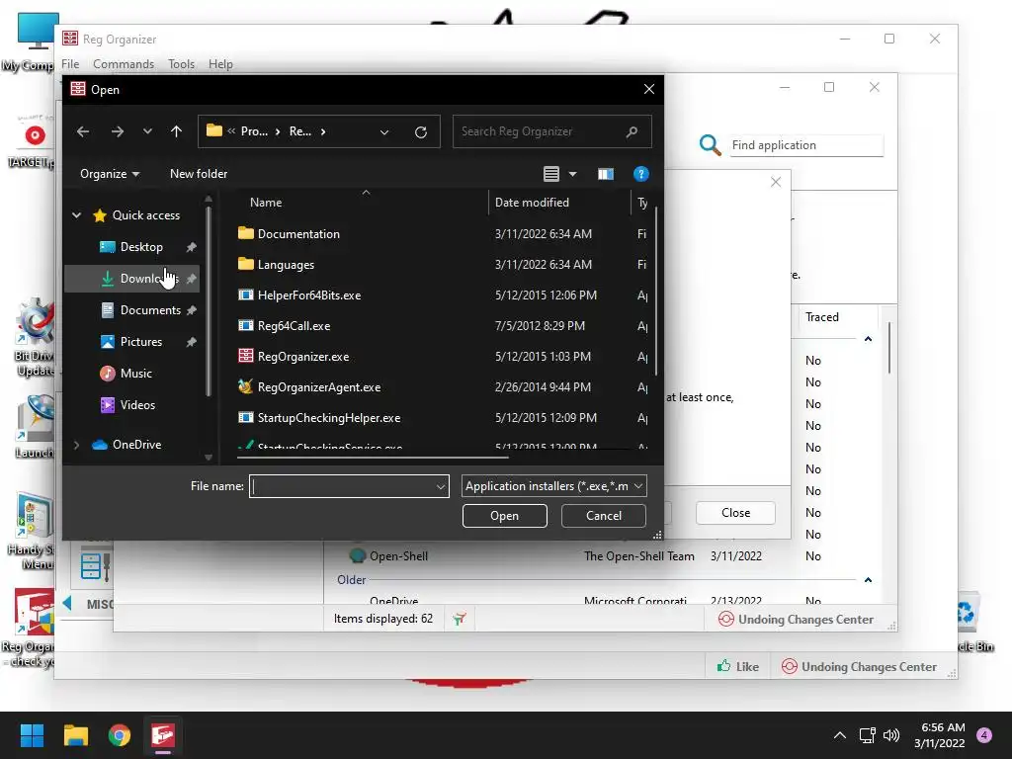Open outer window Undoing Changes Center

tap(859, 667)
